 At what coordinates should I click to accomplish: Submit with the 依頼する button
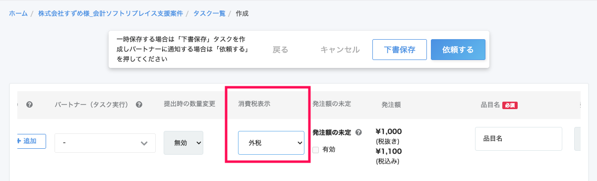pos(458,50)
